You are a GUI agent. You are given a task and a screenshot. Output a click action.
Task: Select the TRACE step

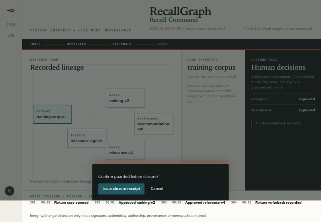tap(35, 44)
